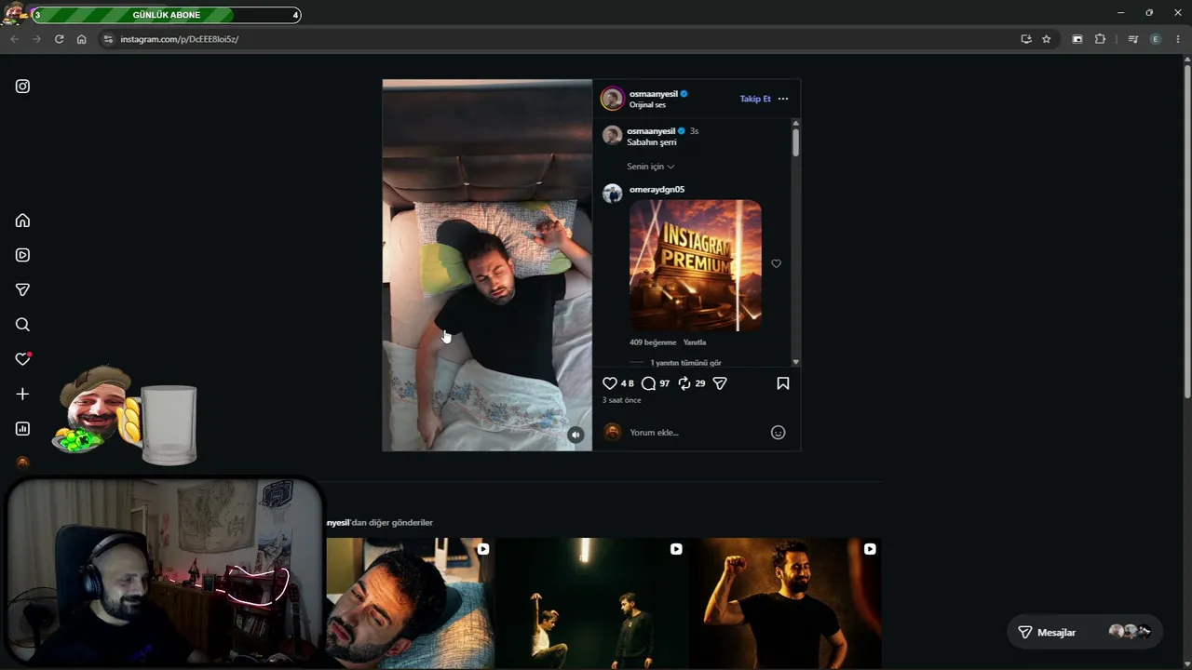Click the 'Sabahın şerri' caption text
The width and height of the screenshot is (1192, 670).
pos(652,142)
